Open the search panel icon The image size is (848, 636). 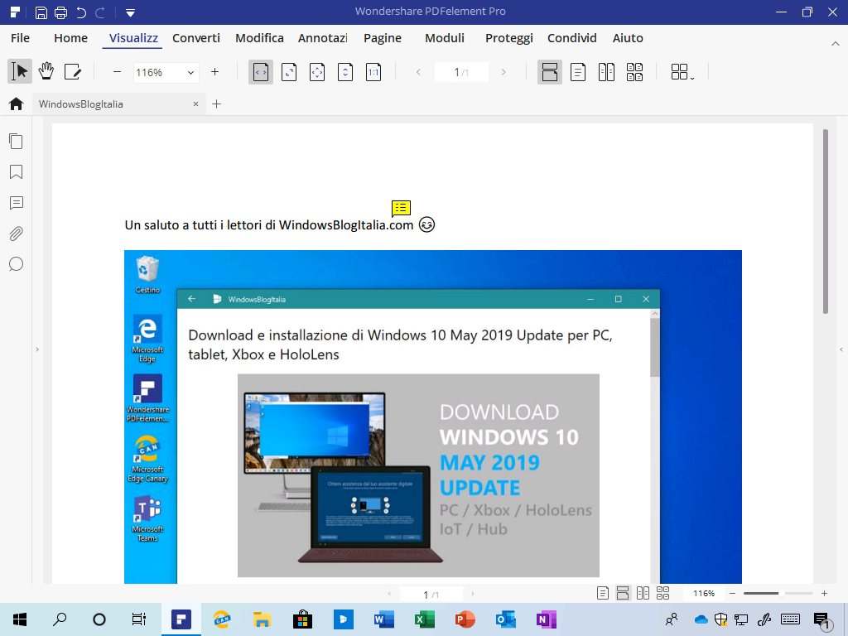click(x=17, y=264)
